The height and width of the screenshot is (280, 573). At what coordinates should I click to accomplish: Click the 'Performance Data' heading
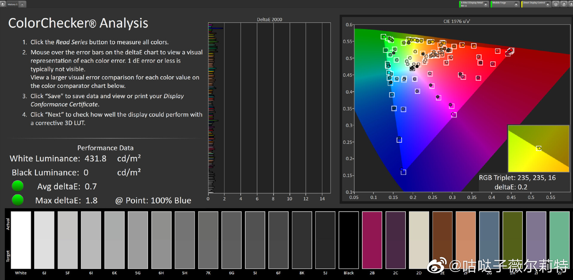coord(105,148)
